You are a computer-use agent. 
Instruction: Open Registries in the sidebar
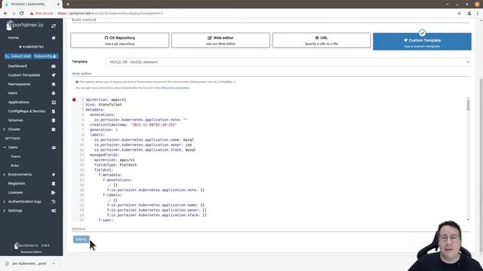coord(17,184)
